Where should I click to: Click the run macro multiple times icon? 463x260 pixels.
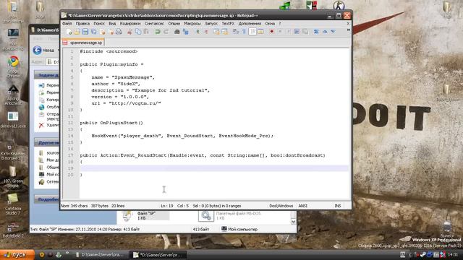297,32
